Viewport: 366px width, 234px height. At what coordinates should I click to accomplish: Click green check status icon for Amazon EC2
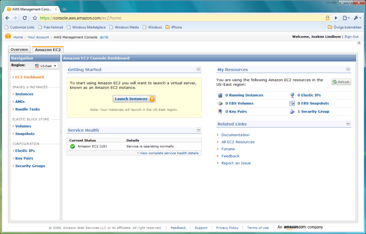pos(72,146)
